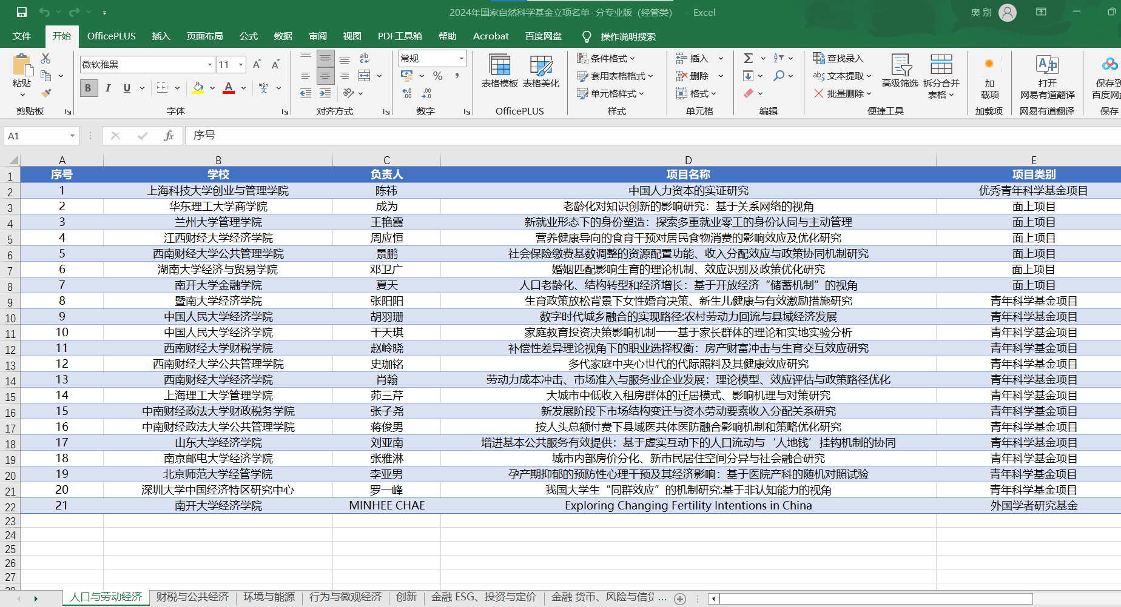
Task: Increase the font size
Action: tap(257, 65)
